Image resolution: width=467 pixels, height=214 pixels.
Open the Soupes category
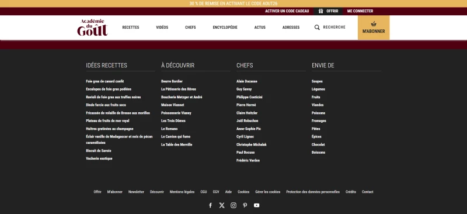pos(317,81)
